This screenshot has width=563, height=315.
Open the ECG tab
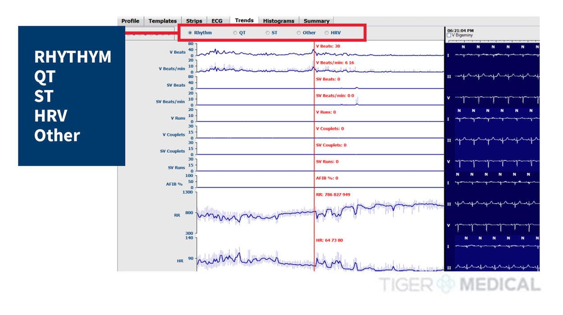pos(217,21)
